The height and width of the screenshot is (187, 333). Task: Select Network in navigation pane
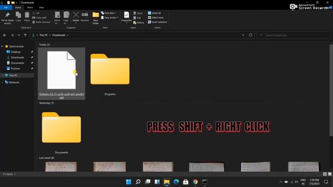(14, 82)
